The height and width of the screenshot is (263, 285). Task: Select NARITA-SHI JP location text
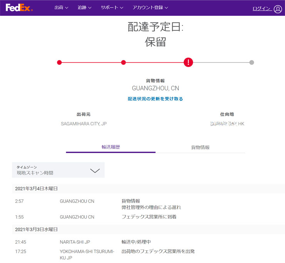tap(75, 242)
